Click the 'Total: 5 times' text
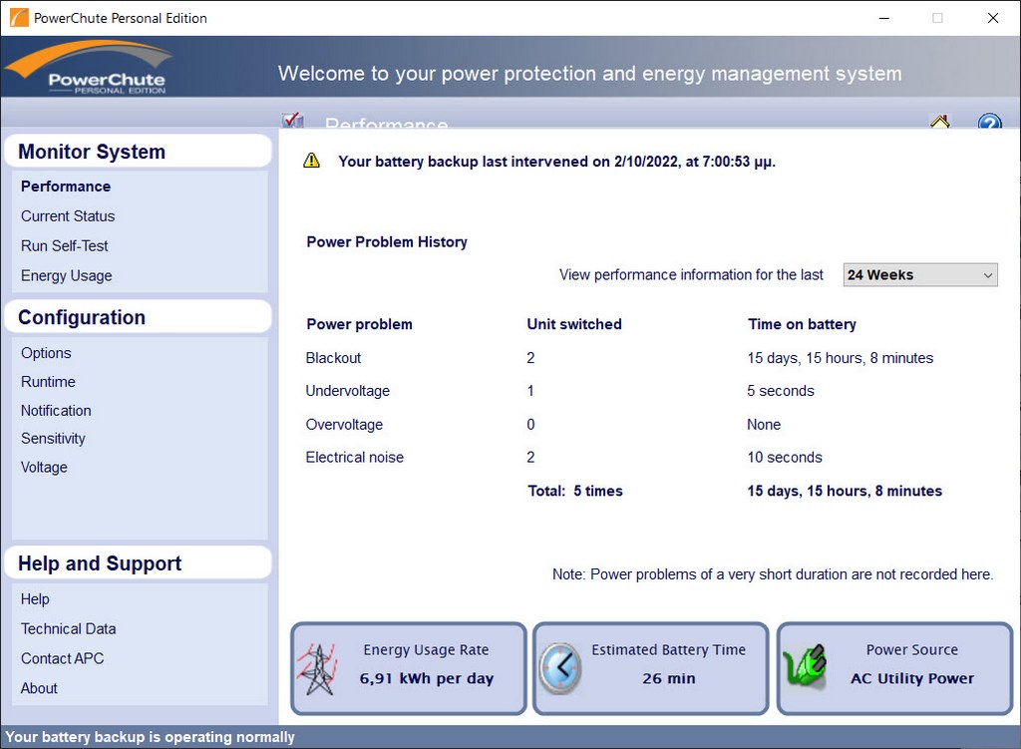This screenshot has width=1021, height=749. click(575, 491)
